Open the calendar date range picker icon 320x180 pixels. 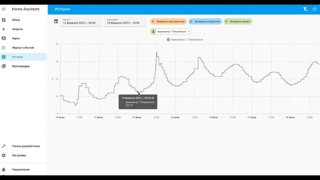[x=56, y=21]
